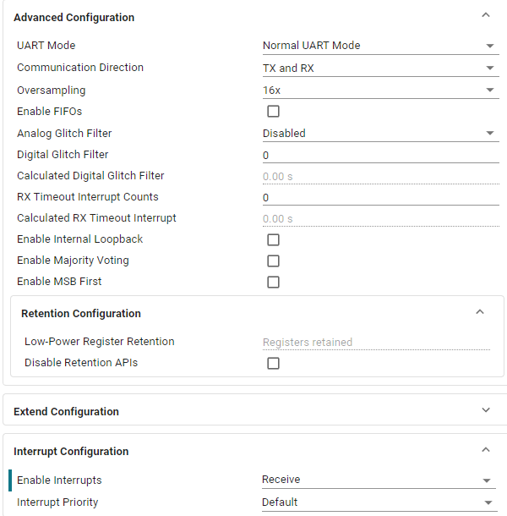Collapse the Interrupt Configuration chevron
The height and width of the screenshot is (516, 507).
[x=485, y=450]
